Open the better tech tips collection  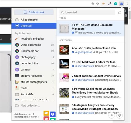coord(34,63)
